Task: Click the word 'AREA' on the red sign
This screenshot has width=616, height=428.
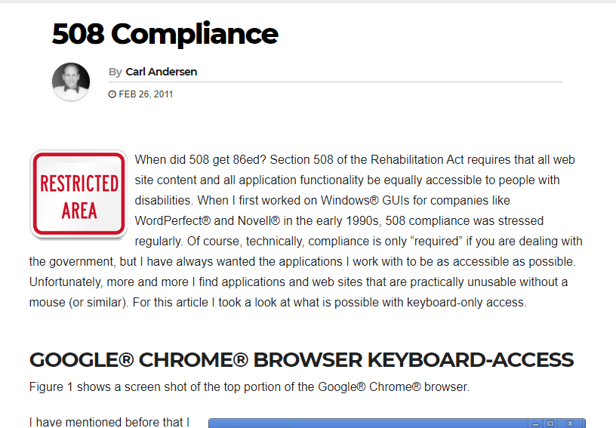Action: [x=79, y=211]
